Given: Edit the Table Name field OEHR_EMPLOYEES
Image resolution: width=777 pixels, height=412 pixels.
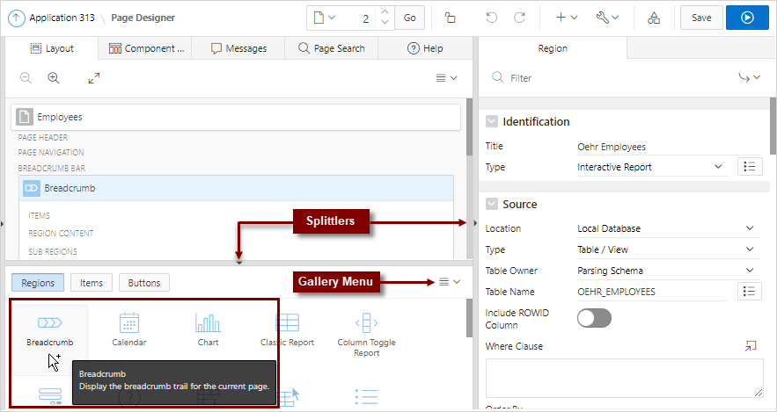Looking at the screenshot, I should pos(651,292).
